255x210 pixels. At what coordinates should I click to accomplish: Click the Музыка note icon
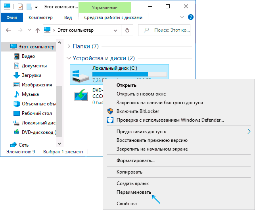point(16,94)
